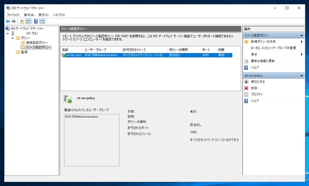Collapse the ポリシー tree node
The height and width of the screenshot is (186, 309).
(x=13, y=38)
